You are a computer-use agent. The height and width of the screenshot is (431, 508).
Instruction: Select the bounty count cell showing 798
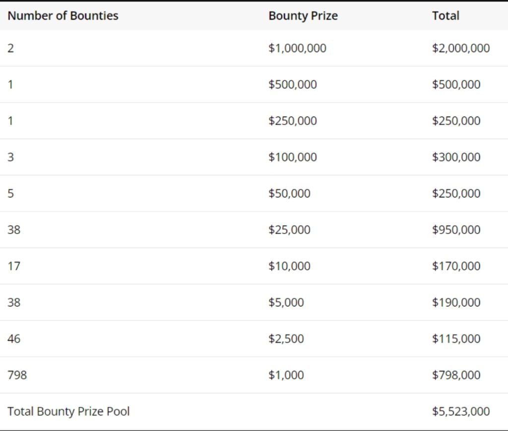pos(17,375)
